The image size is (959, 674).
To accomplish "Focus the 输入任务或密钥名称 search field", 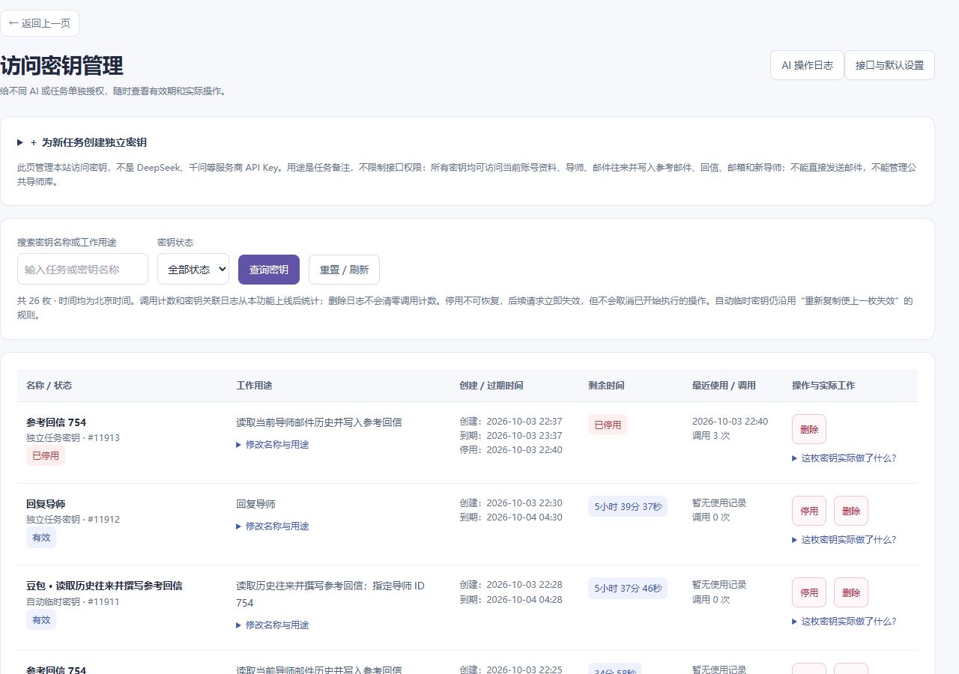I will [x=82, y=270].
